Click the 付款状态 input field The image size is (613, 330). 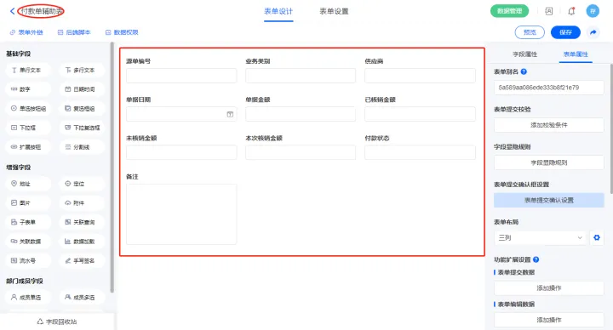coord(421,152)
